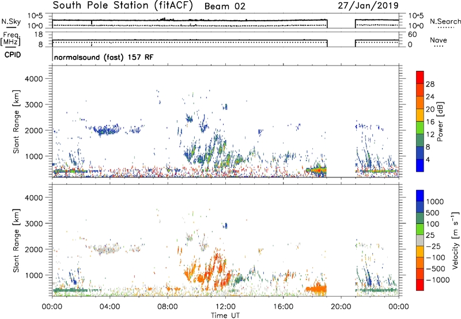Click the red top segment of Power colorbar

click(420, 77)
